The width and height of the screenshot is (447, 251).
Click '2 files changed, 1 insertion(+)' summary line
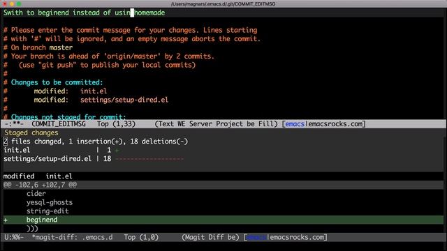96,142
